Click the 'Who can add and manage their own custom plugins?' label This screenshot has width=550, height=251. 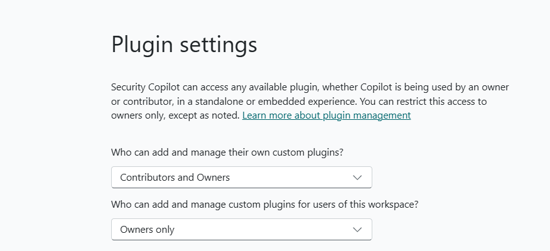click(x=231, y=152)
